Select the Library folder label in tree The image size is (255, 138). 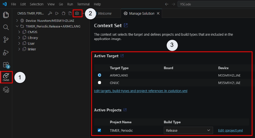(33, 38)
